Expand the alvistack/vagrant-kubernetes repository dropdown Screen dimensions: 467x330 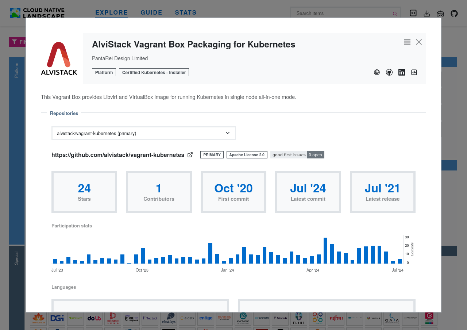(143, 133)
